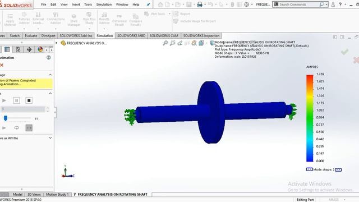Click the Save disk icon

click(189, 4)
